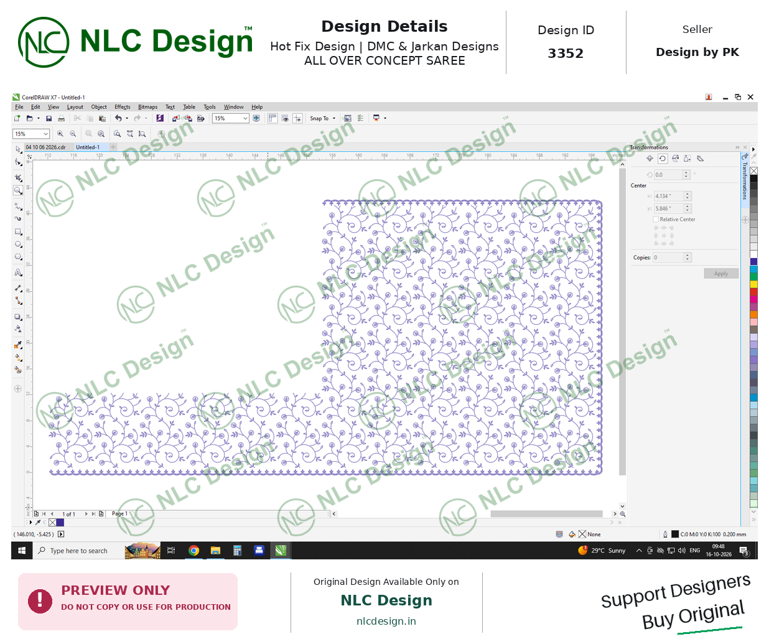Toggle Show Guidelines button
Viewport: 769px width, 639px height.
point(297,118)
